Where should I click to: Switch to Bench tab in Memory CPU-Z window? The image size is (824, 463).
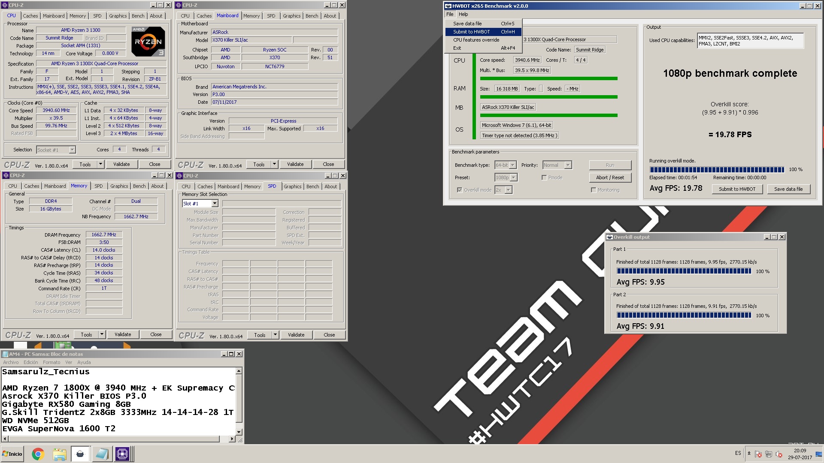tap(139, 186)
